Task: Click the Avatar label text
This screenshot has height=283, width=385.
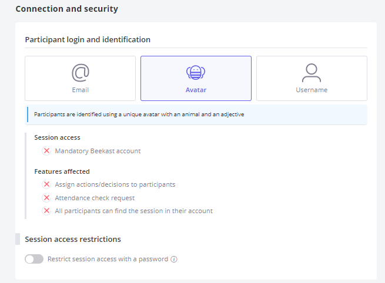Action: (x=196, y=90)
